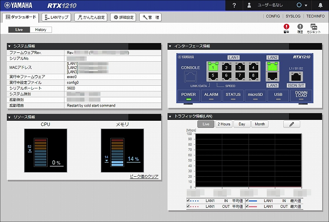The image size is (329, 222).
Task: Click the DOWNLOAD indicator
Action: (301, 95)
